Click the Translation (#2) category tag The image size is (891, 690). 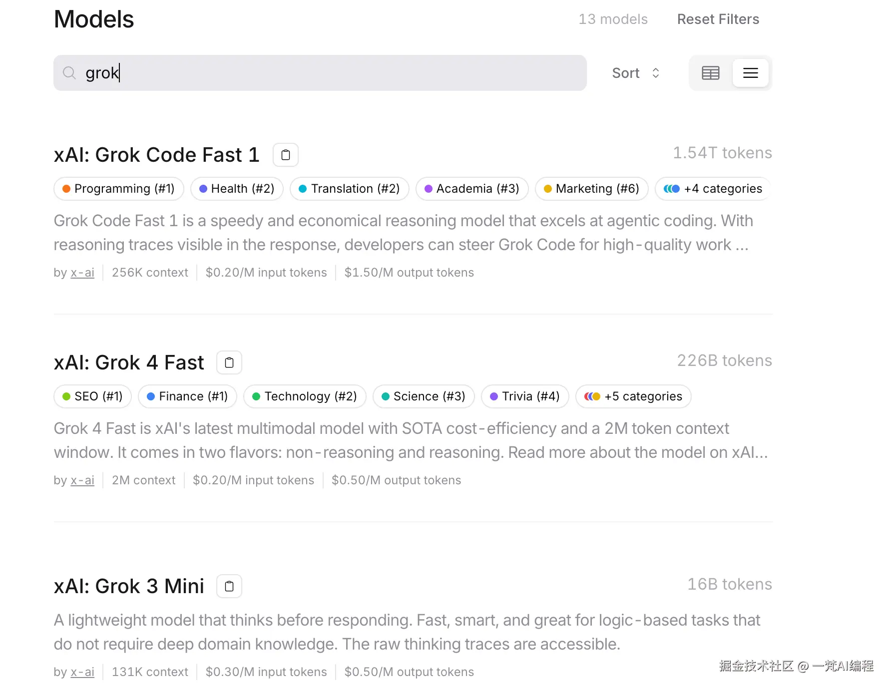pyautogui.click(x=349, y=189)
